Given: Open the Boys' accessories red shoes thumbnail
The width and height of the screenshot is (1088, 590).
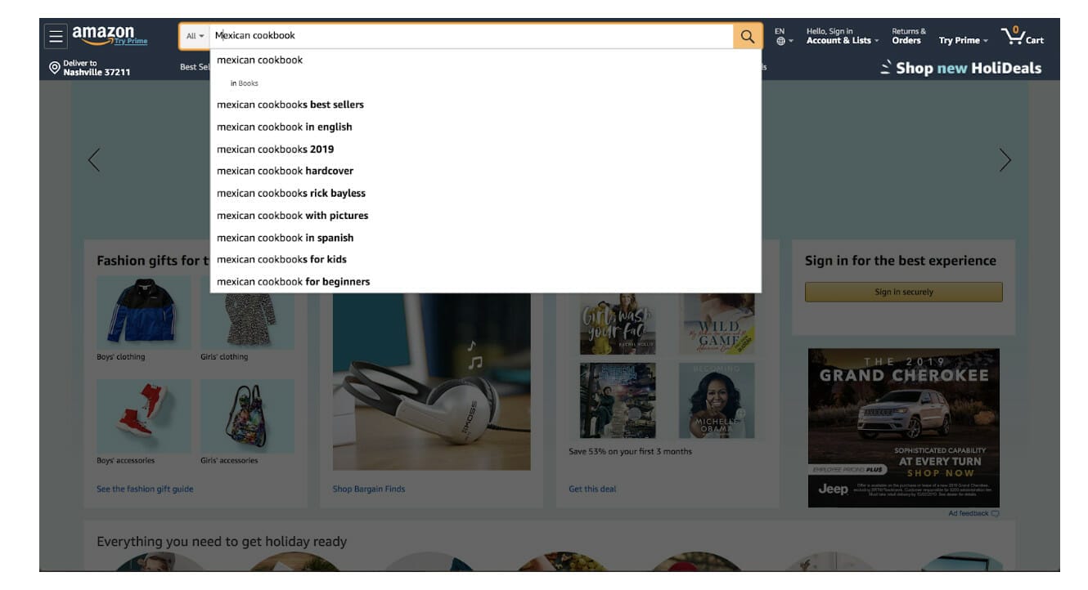Looking at the screenshot, I should point(144,416).
